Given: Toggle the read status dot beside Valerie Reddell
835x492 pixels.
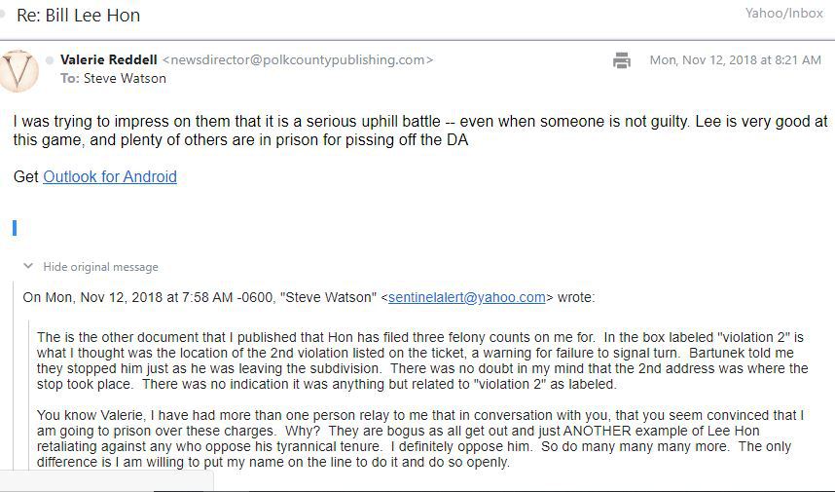Looking at the screenshot, I should coord(50,60).
